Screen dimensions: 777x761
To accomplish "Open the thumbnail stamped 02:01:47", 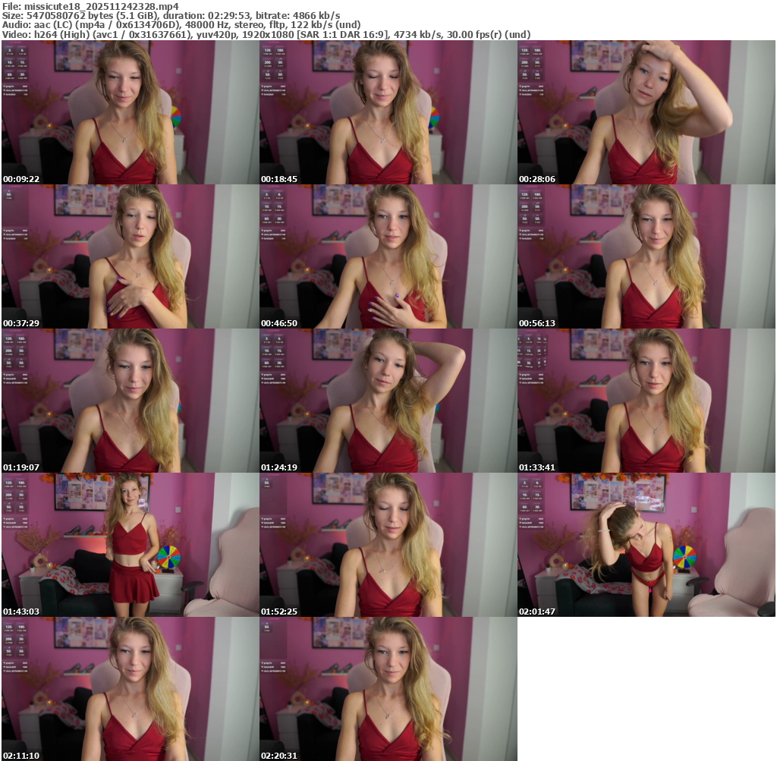I will click(x=646, y=545).
